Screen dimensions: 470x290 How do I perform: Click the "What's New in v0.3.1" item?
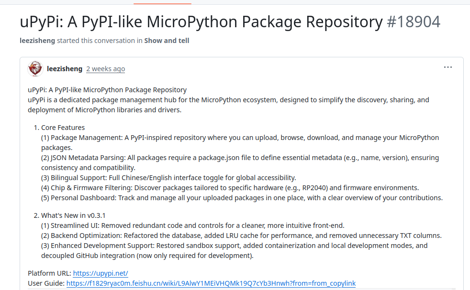73,215
